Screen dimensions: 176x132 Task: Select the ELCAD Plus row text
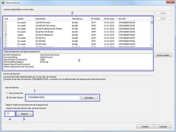(x=40, y=38)
